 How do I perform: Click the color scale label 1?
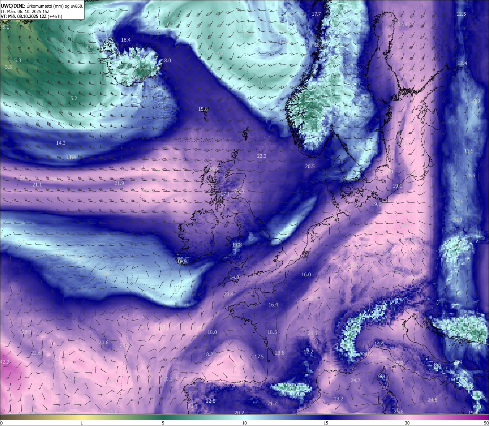coord(82,423)
